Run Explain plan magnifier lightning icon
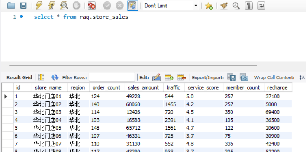Viewport: 306px width, 152px height. pos(64,6)
